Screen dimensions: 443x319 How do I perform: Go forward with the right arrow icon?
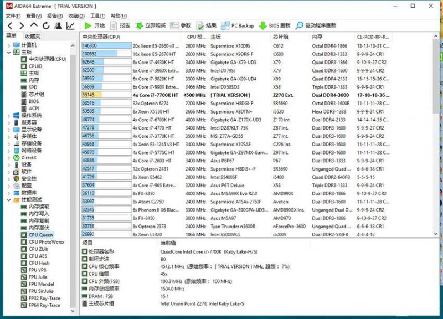(22, 25)
